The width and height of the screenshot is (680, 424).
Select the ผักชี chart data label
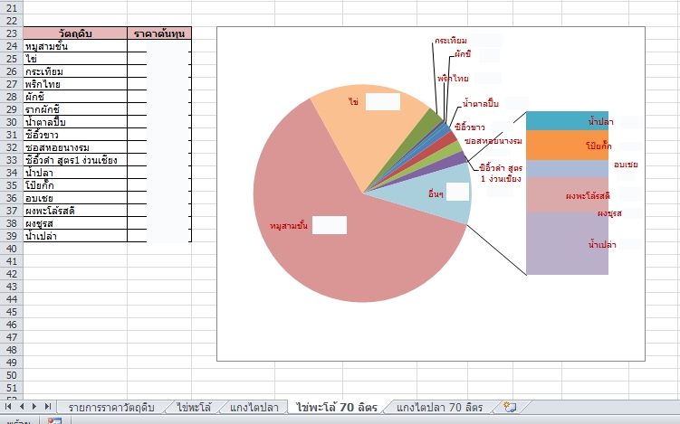click(463, 54)
